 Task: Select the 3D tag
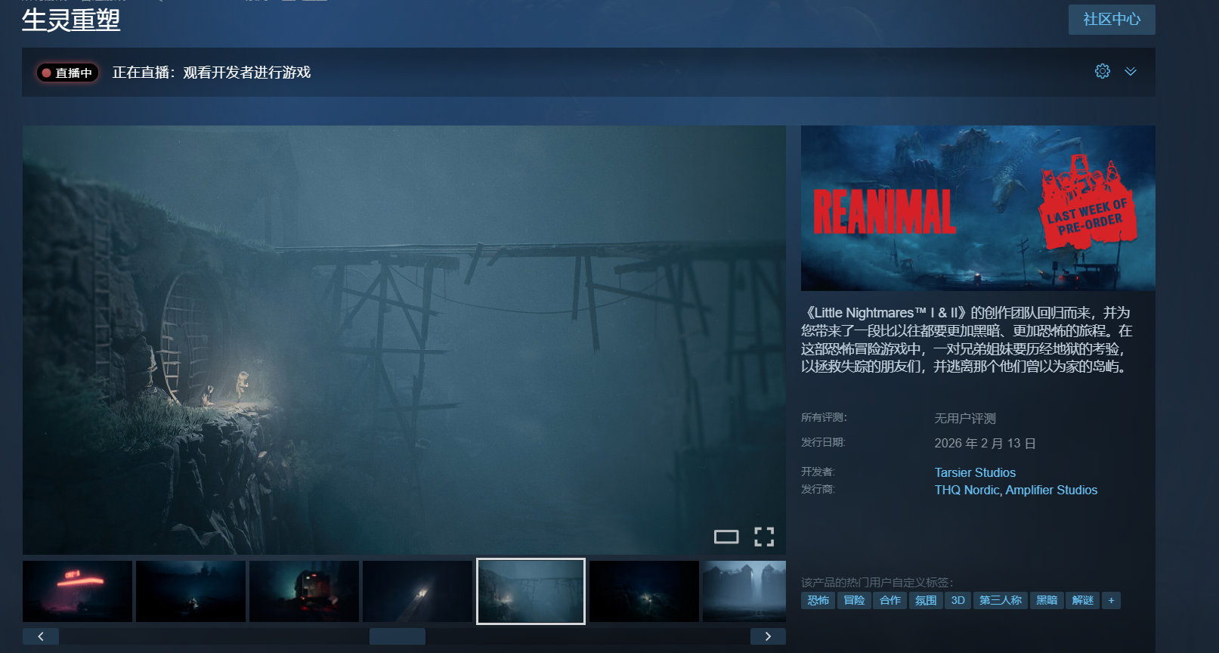pyautogui.click(x=958, y=600)
